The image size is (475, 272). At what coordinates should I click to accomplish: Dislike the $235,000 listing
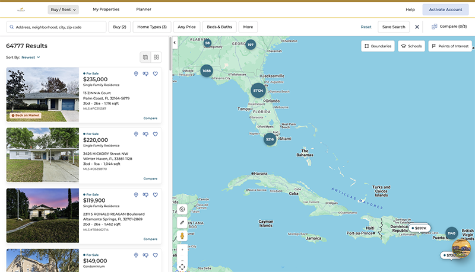point(145,73)
